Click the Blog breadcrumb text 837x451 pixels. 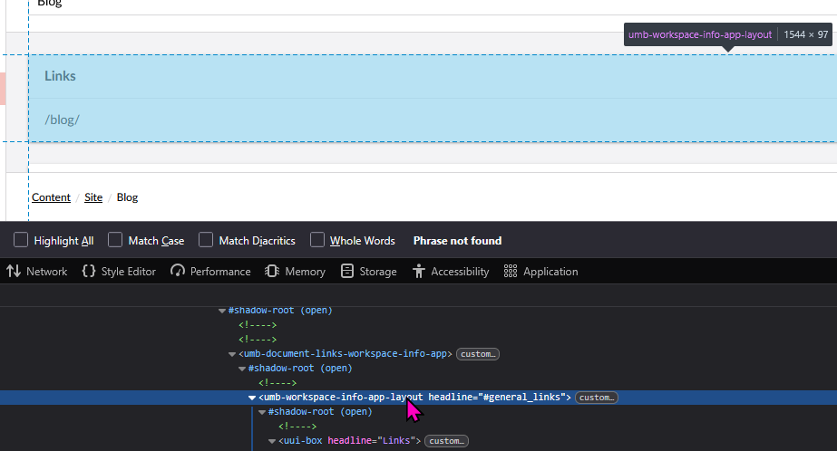pos(127,197)
